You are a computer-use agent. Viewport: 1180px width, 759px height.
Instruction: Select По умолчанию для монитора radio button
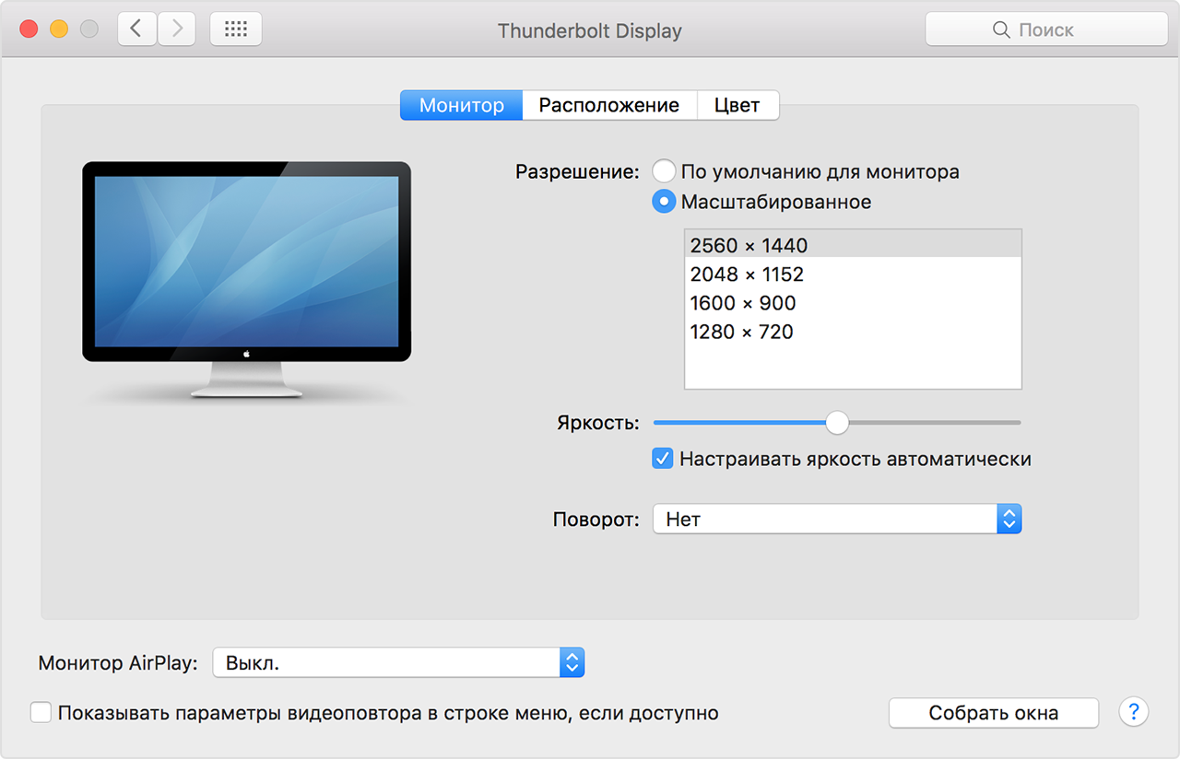[x=664, y=171]
